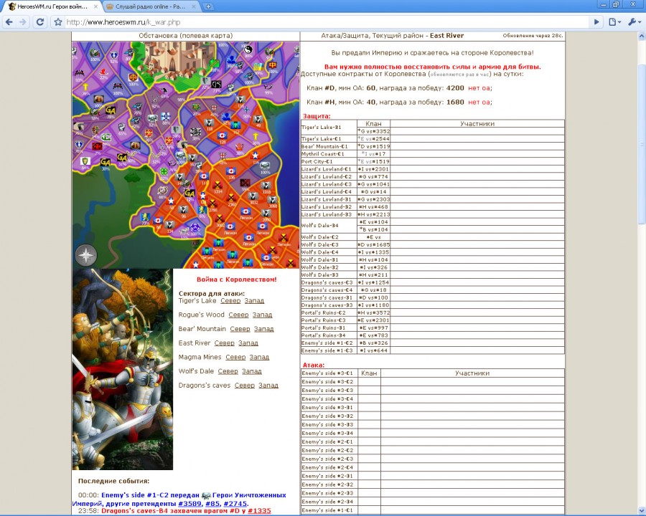Click the yin-yang clan emblem on the map
Screen dimensions: 646x516
point(248,49)
